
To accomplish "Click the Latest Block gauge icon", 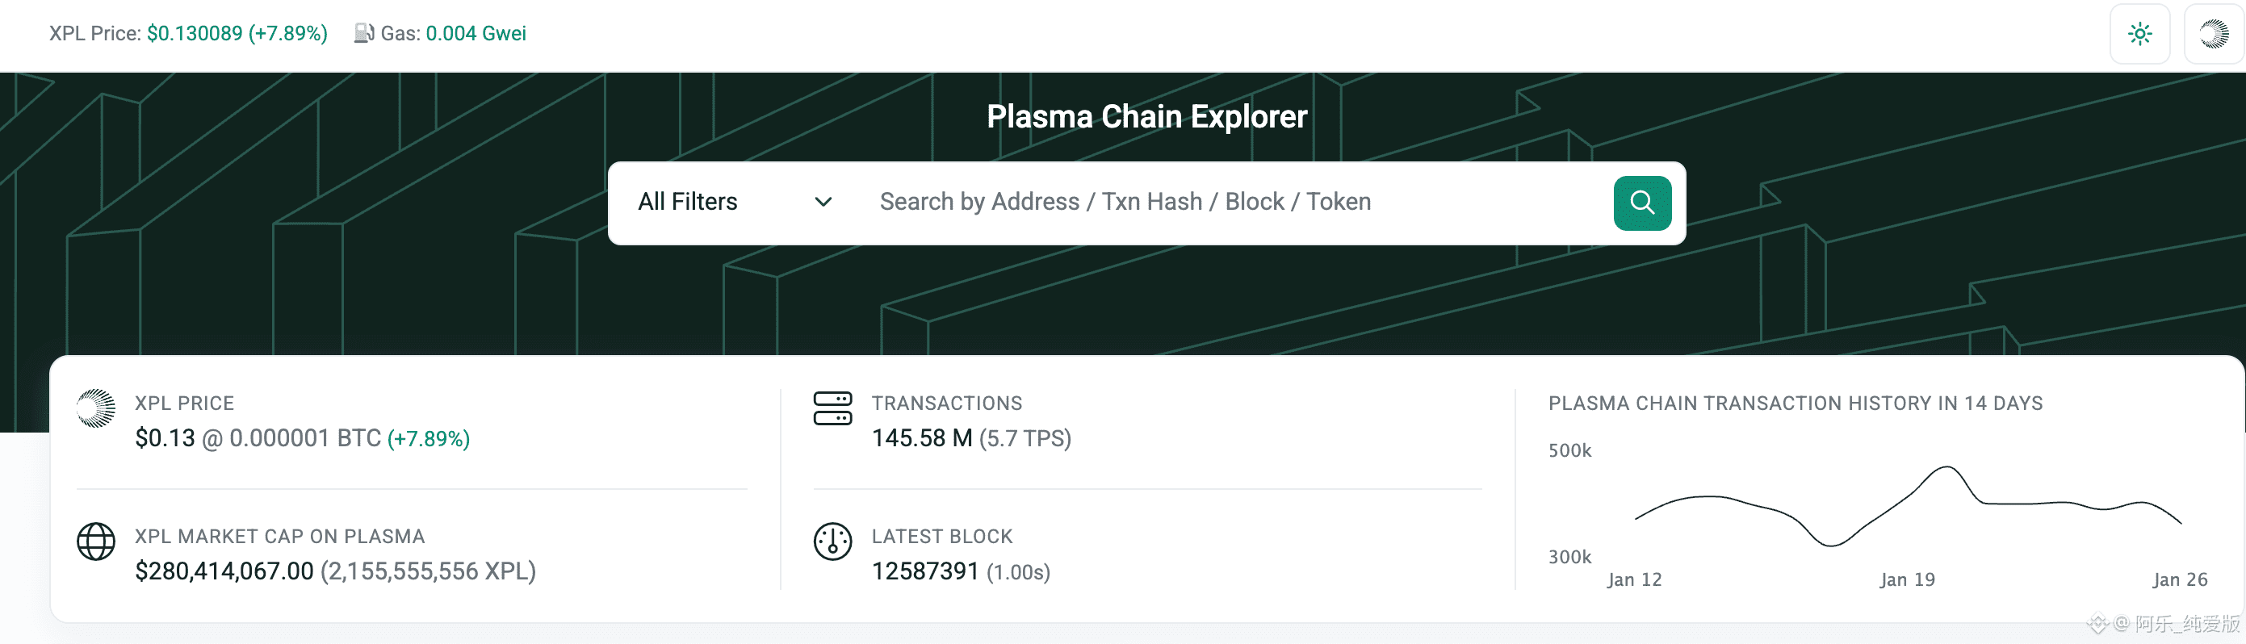I will [x=832, y=542].
